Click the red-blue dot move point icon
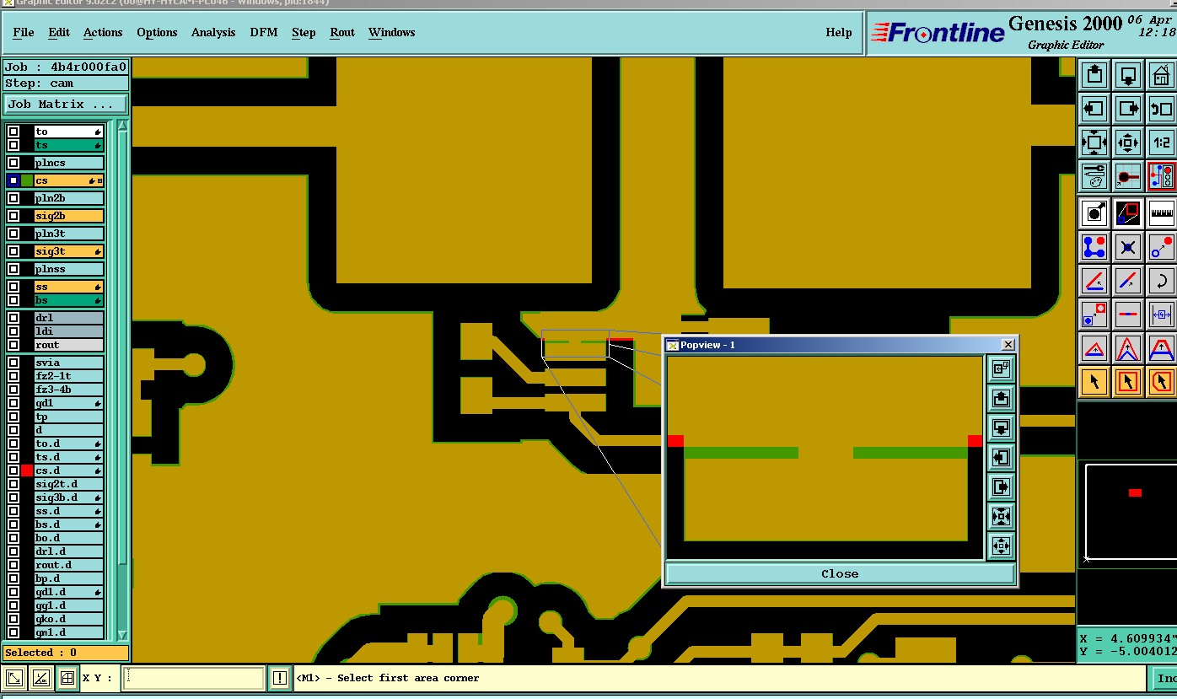 pyautogui.click(x=1162, y=246)
